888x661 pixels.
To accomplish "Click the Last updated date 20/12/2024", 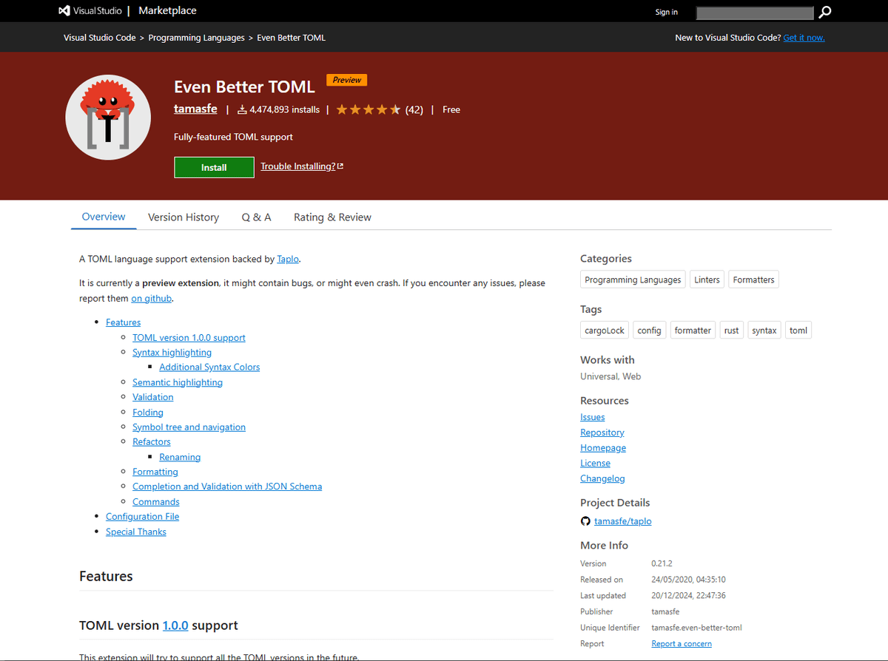I will tap(688, 596).
